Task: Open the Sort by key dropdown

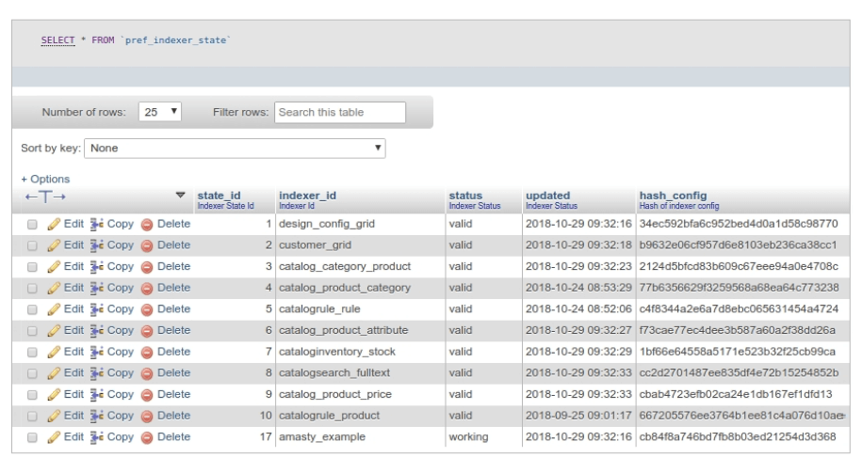Action: click(236, 149)
